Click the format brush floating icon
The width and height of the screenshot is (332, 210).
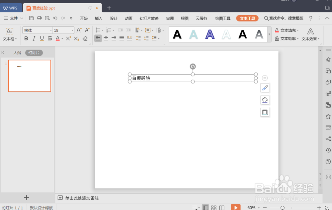[265, 88]
